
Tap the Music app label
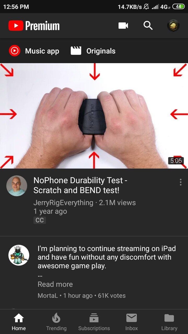coord(42,51)
